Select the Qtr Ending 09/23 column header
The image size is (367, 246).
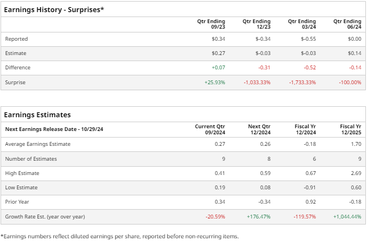(x=211, y=24)
